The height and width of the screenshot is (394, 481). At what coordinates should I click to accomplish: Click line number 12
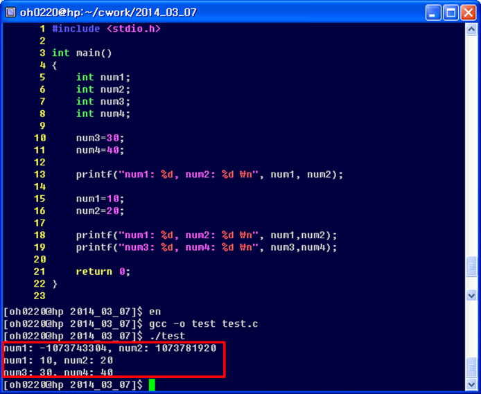(x=40, y=163)
